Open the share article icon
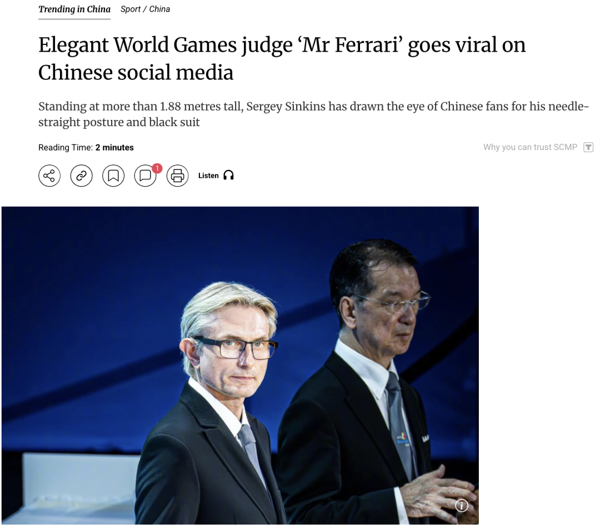Screen dimensions: 600x530 (x=49, y=176)
